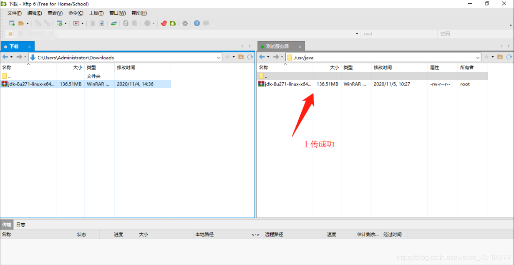Open Options via the gear icon
The height and width of the screenshot is (265, 514).
click(185, 23)
